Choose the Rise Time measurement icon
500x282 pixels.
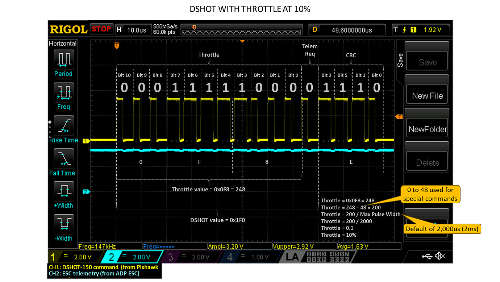click(x=63, y=125)
